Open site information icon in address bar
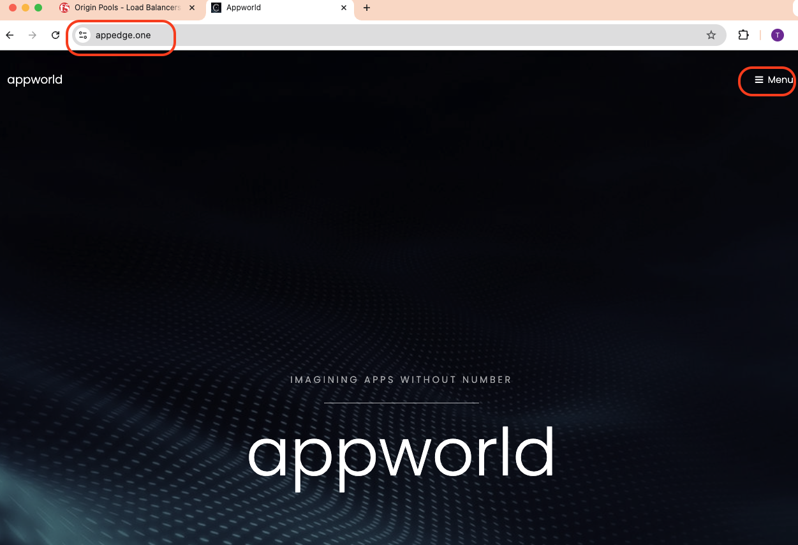This screenshot has width=798, height=545. (x=83, y=35)
